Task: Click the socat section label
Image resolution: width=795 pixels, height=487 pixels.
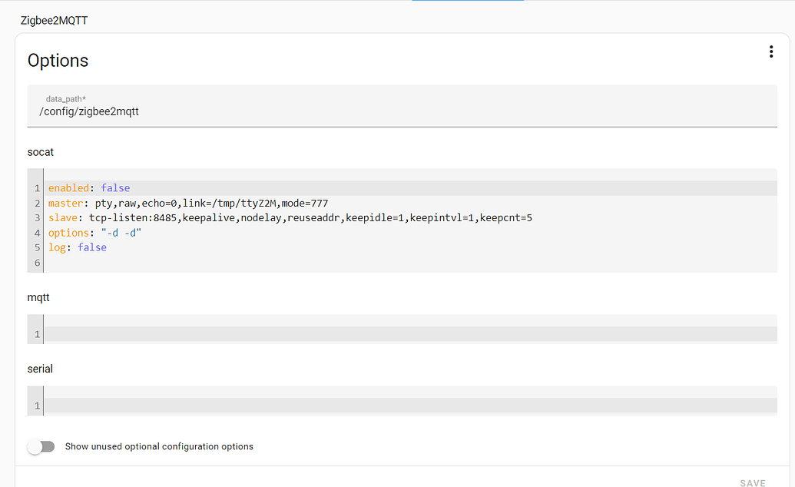Action: pyautogui.click(x=41, y=152)
